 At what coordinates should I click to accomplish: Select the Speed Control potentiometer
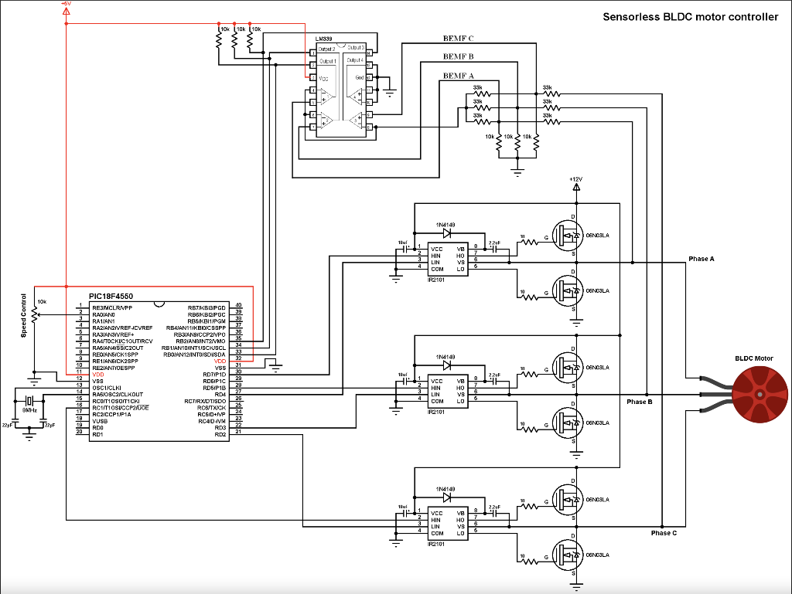pos(34,316)
